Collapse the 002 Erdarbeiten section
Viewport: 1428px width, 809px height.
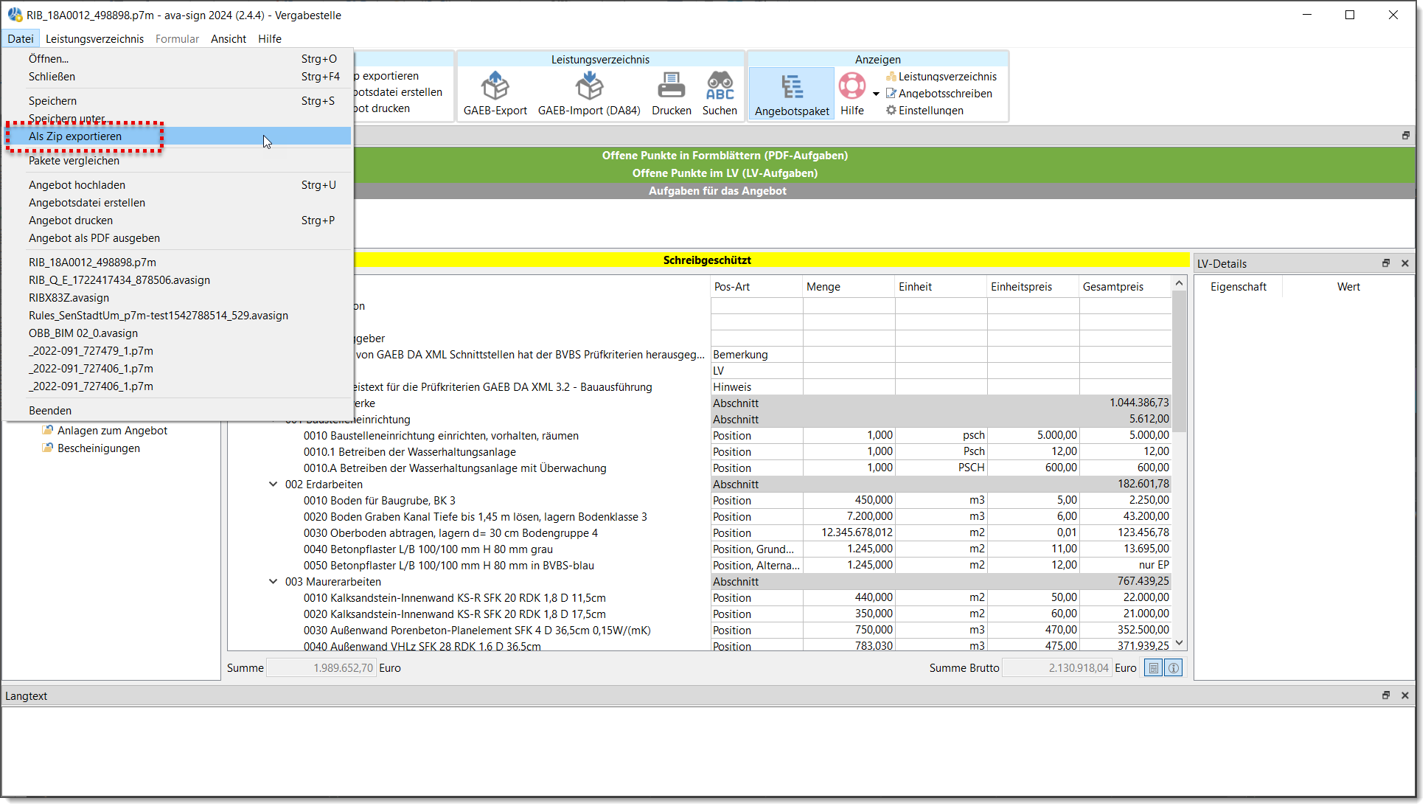(x=273, y=485)
